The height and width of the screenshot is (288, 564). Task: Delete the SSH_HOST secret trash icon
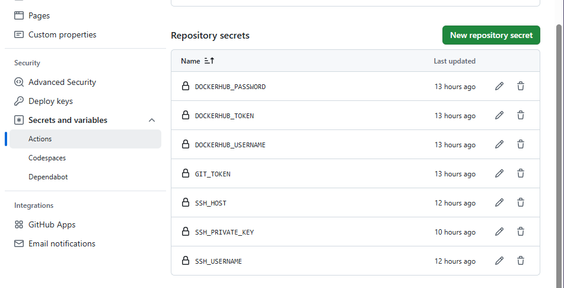(x=521, y=202)
